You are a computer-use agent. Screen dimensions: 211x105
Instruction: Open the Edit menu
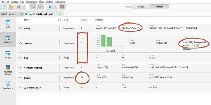point(7,2)
